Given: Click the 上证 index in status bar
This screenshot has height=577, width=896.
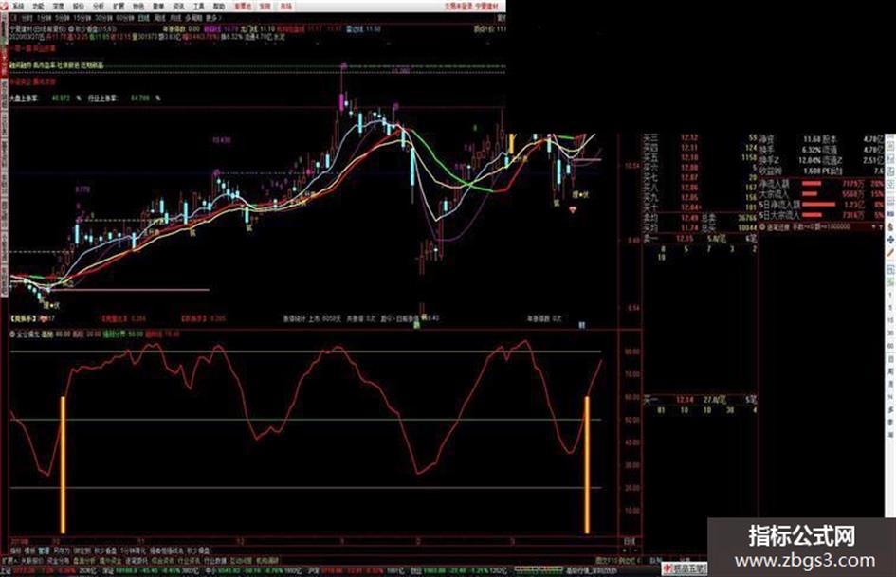Looking at the screenshot, I should (x=6, y=570).
